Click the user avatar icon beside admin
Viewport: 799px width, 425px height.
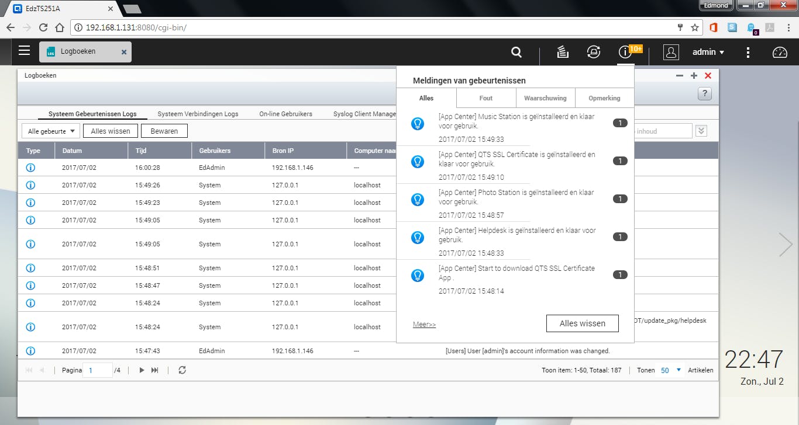(x=671, y=52)
